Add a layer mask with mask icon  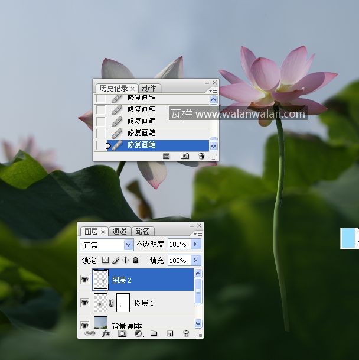coord(122,333)
